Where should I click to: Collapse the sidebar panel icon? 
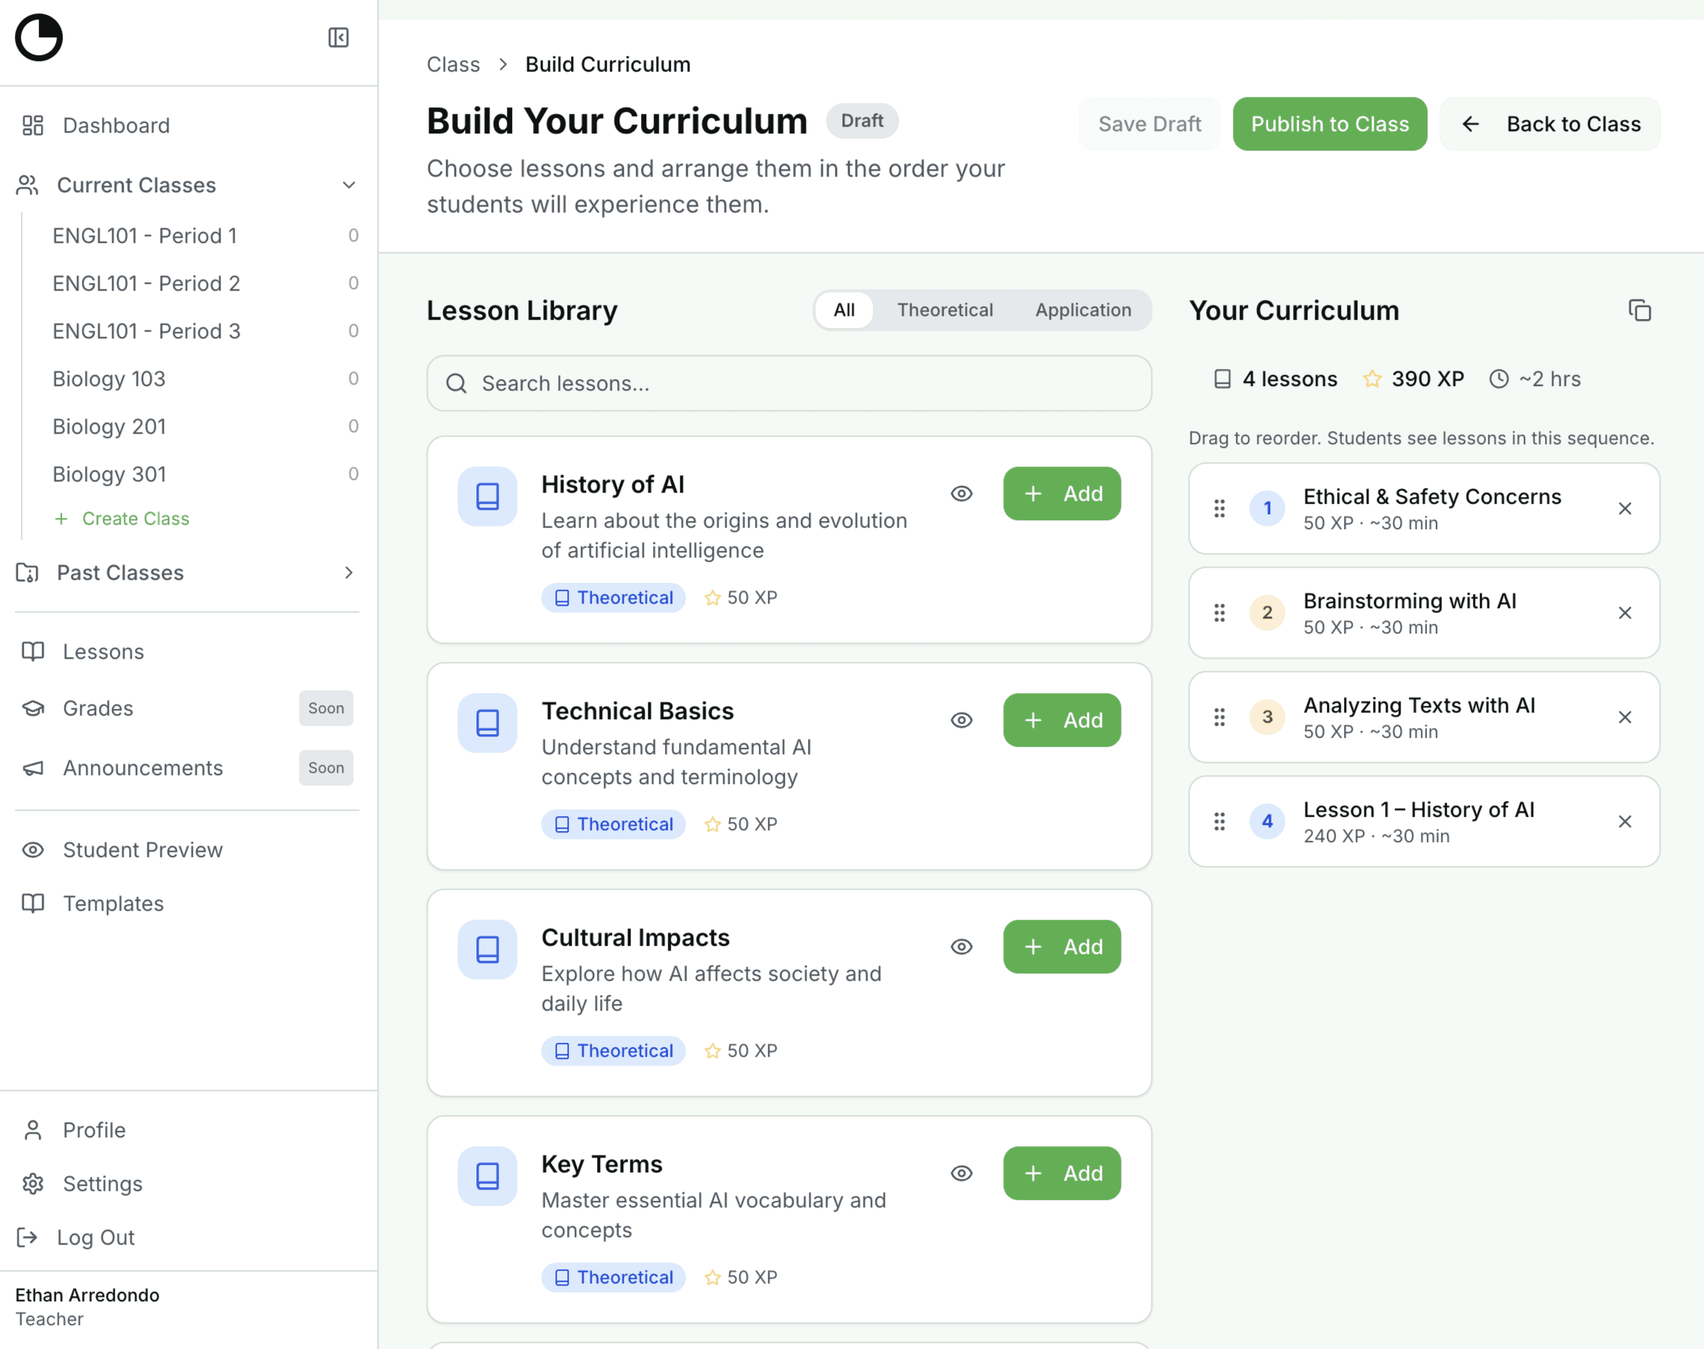coord(338,38)
